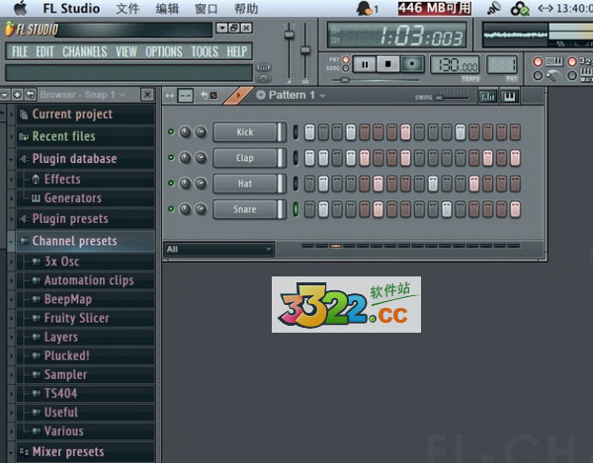Viewport: 593px width, 463px height.
Task: Select SONG mode radio
Action: click(x=346, y=68)
